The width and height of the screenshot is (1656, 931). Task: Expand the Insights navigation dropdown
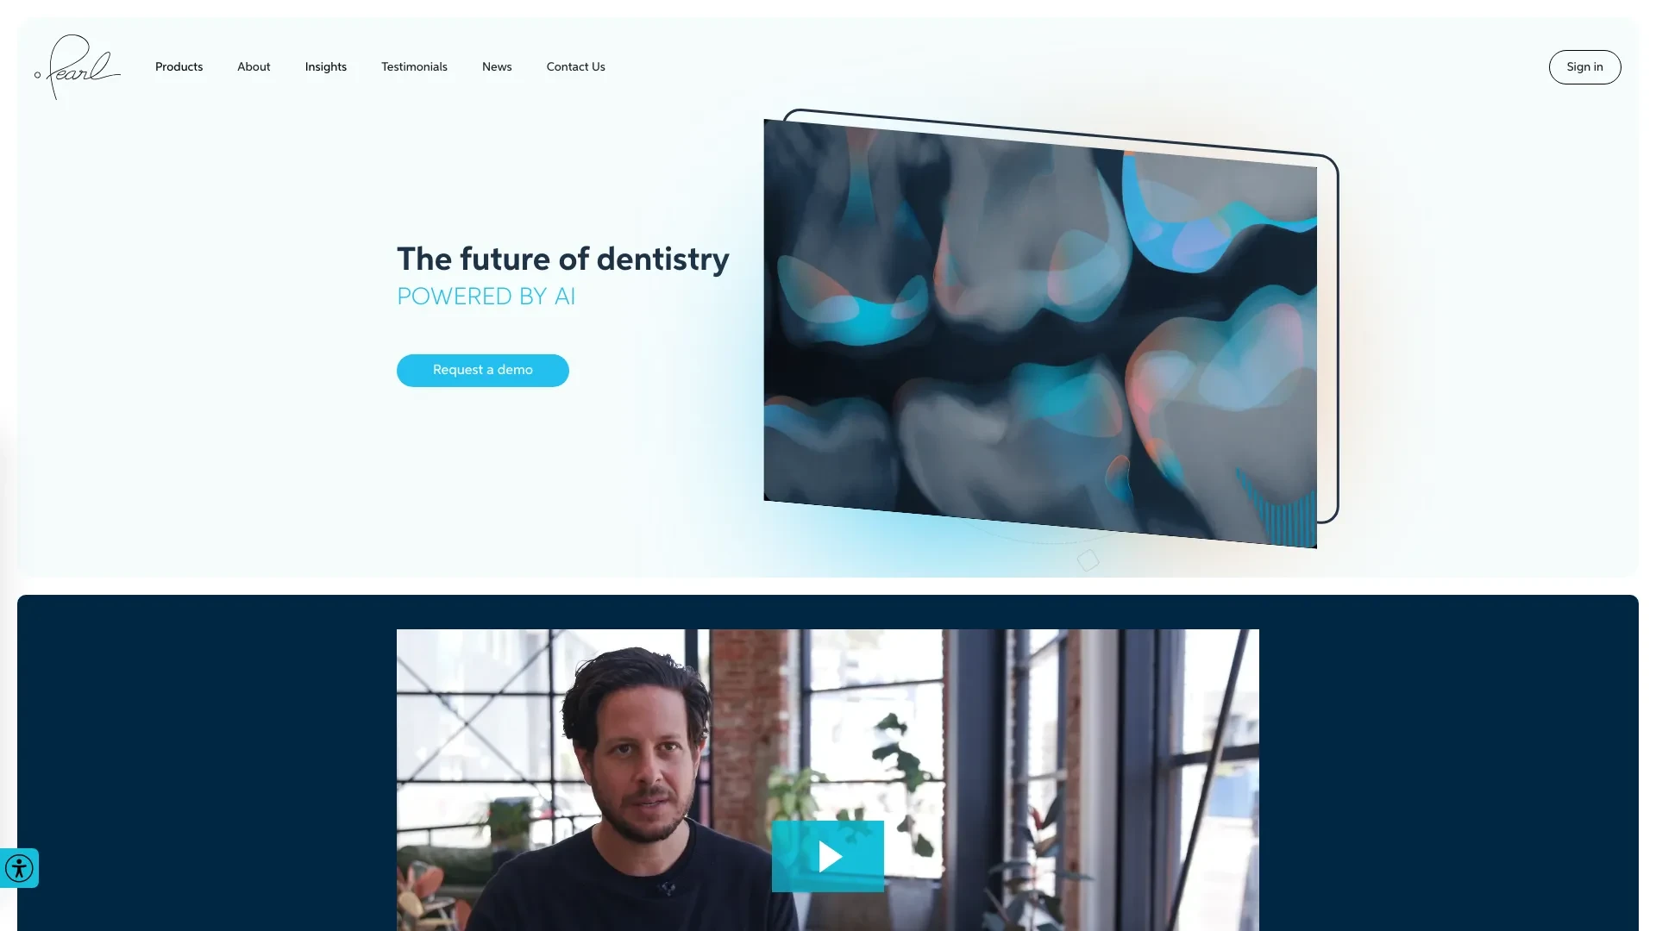click(x=324, y=66)
